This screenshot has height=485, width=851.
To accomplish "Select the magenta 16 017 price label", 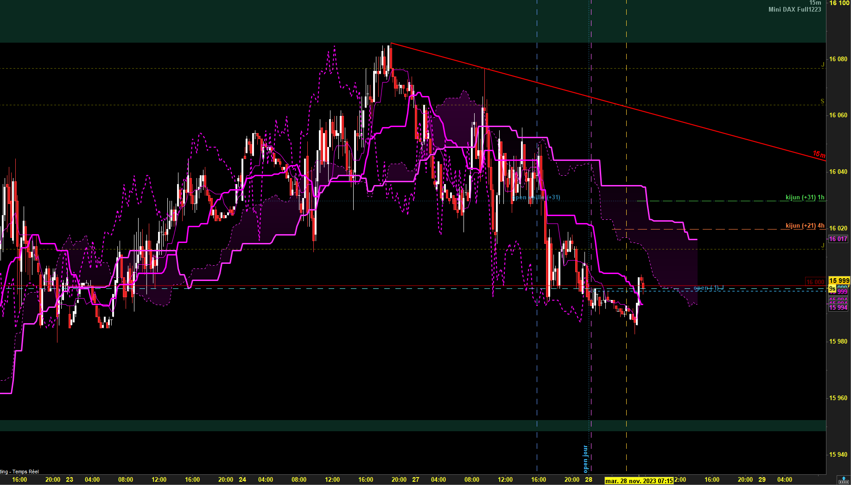I will click(x=838, y=239).
